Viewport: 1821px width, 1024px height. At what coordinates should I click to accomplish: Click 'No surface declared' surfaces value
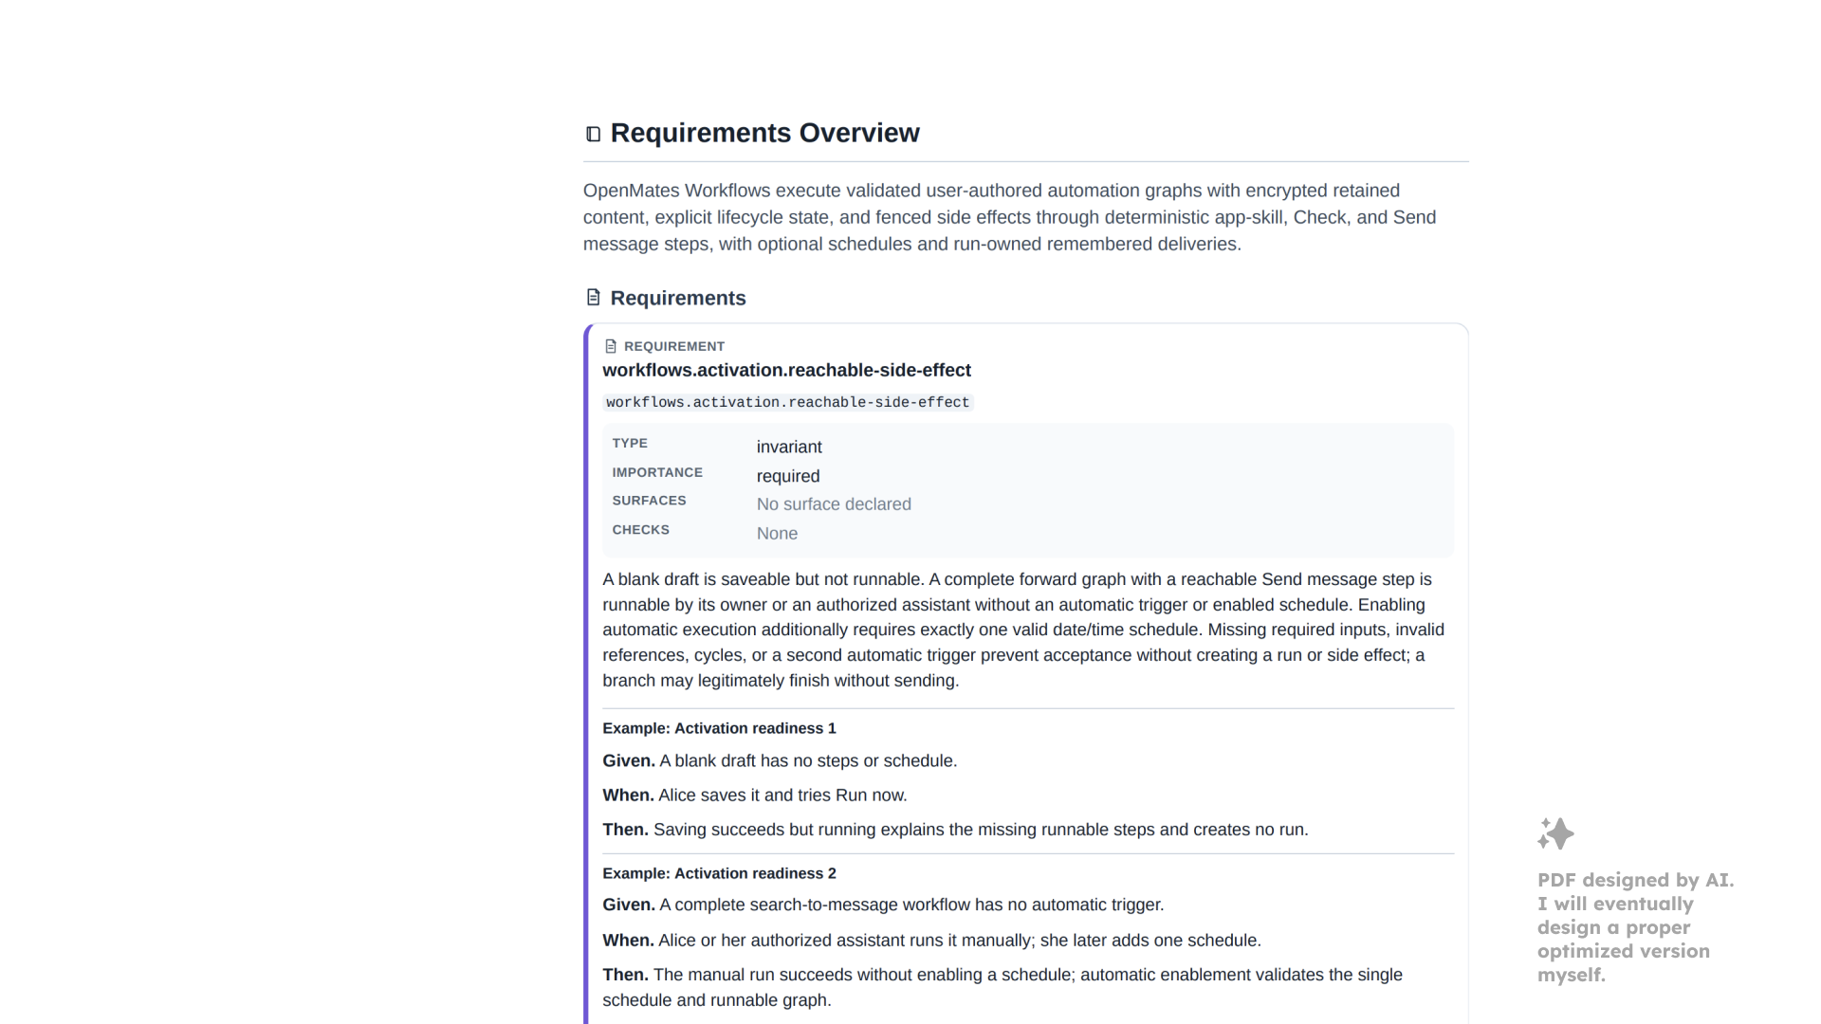[x=834, y=504]
